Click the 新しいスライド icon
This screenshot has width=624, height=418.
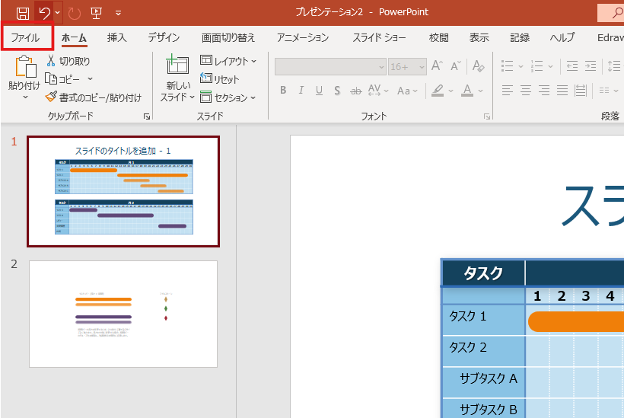click(x=177, y=65)
